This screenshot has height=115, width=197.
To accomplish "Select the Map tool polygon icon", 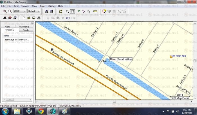I will (x=61, y=12).
